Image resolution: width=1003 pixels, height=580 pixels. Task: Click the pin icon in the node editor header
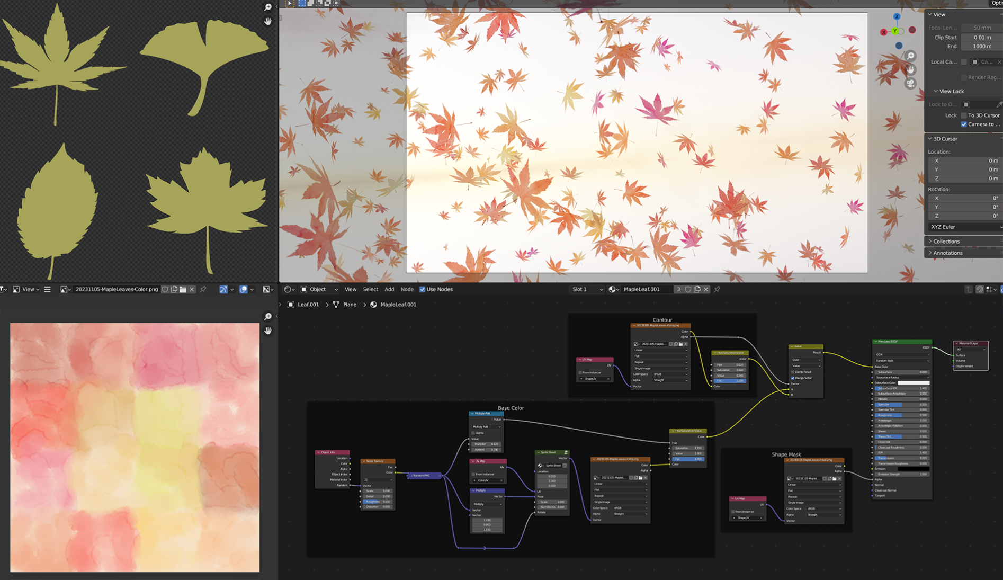717,289
